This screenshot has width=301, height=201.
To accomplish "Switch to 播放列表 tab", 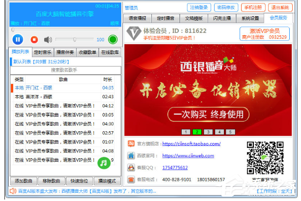I will coord(20,52).
